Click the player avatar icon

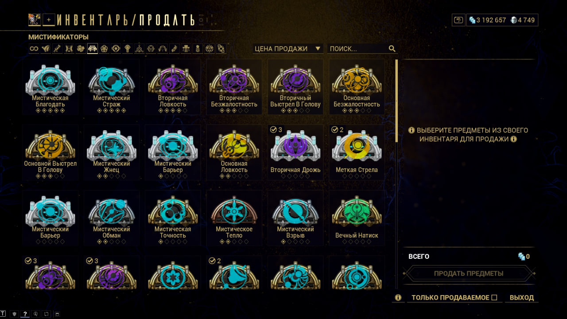35,19
